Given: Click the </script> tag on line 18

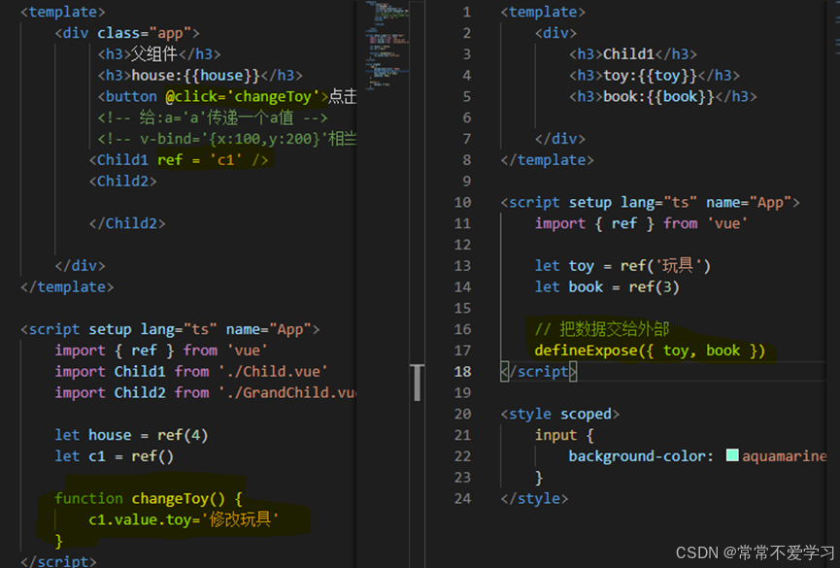Looking at the screenshot, I should [x=538, y=371].
